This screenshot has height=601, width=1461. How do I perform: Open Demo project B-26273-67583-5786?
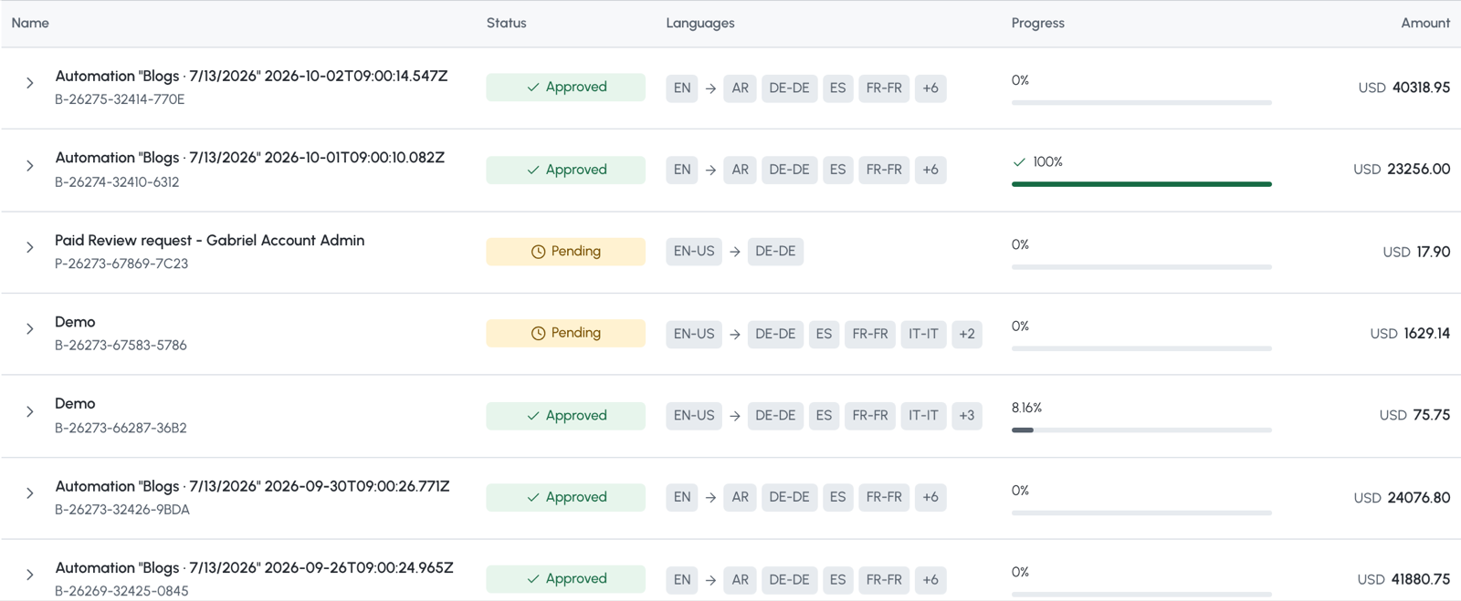tap(75, 322)
